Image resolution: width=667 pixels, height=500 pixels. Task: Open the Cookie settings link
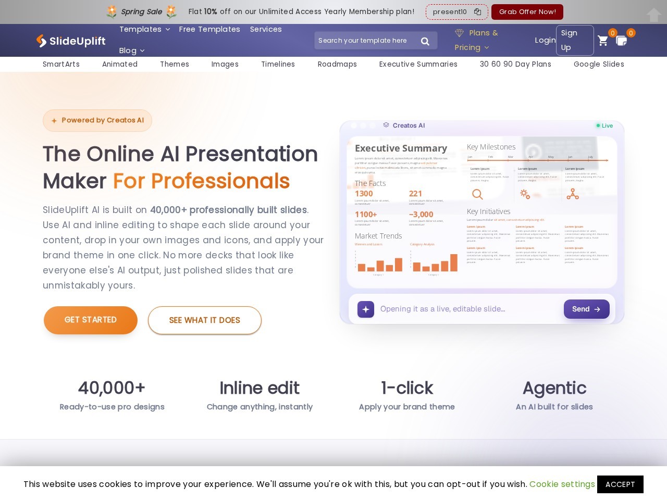pos(562,484)
